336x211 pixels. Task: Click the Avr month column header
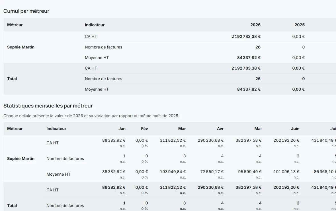[220, 129]
